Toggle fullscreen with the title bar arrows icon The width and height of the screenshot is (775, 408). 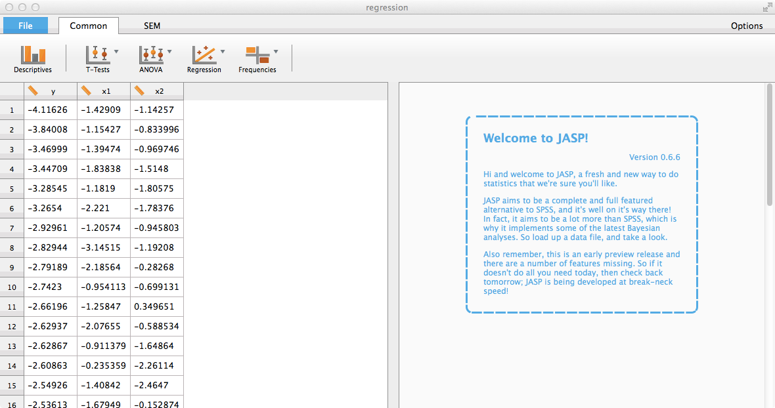[x=766, y=7]
